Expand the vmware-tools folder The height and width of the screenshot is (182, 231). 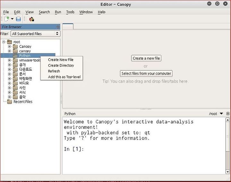[9, 60]
